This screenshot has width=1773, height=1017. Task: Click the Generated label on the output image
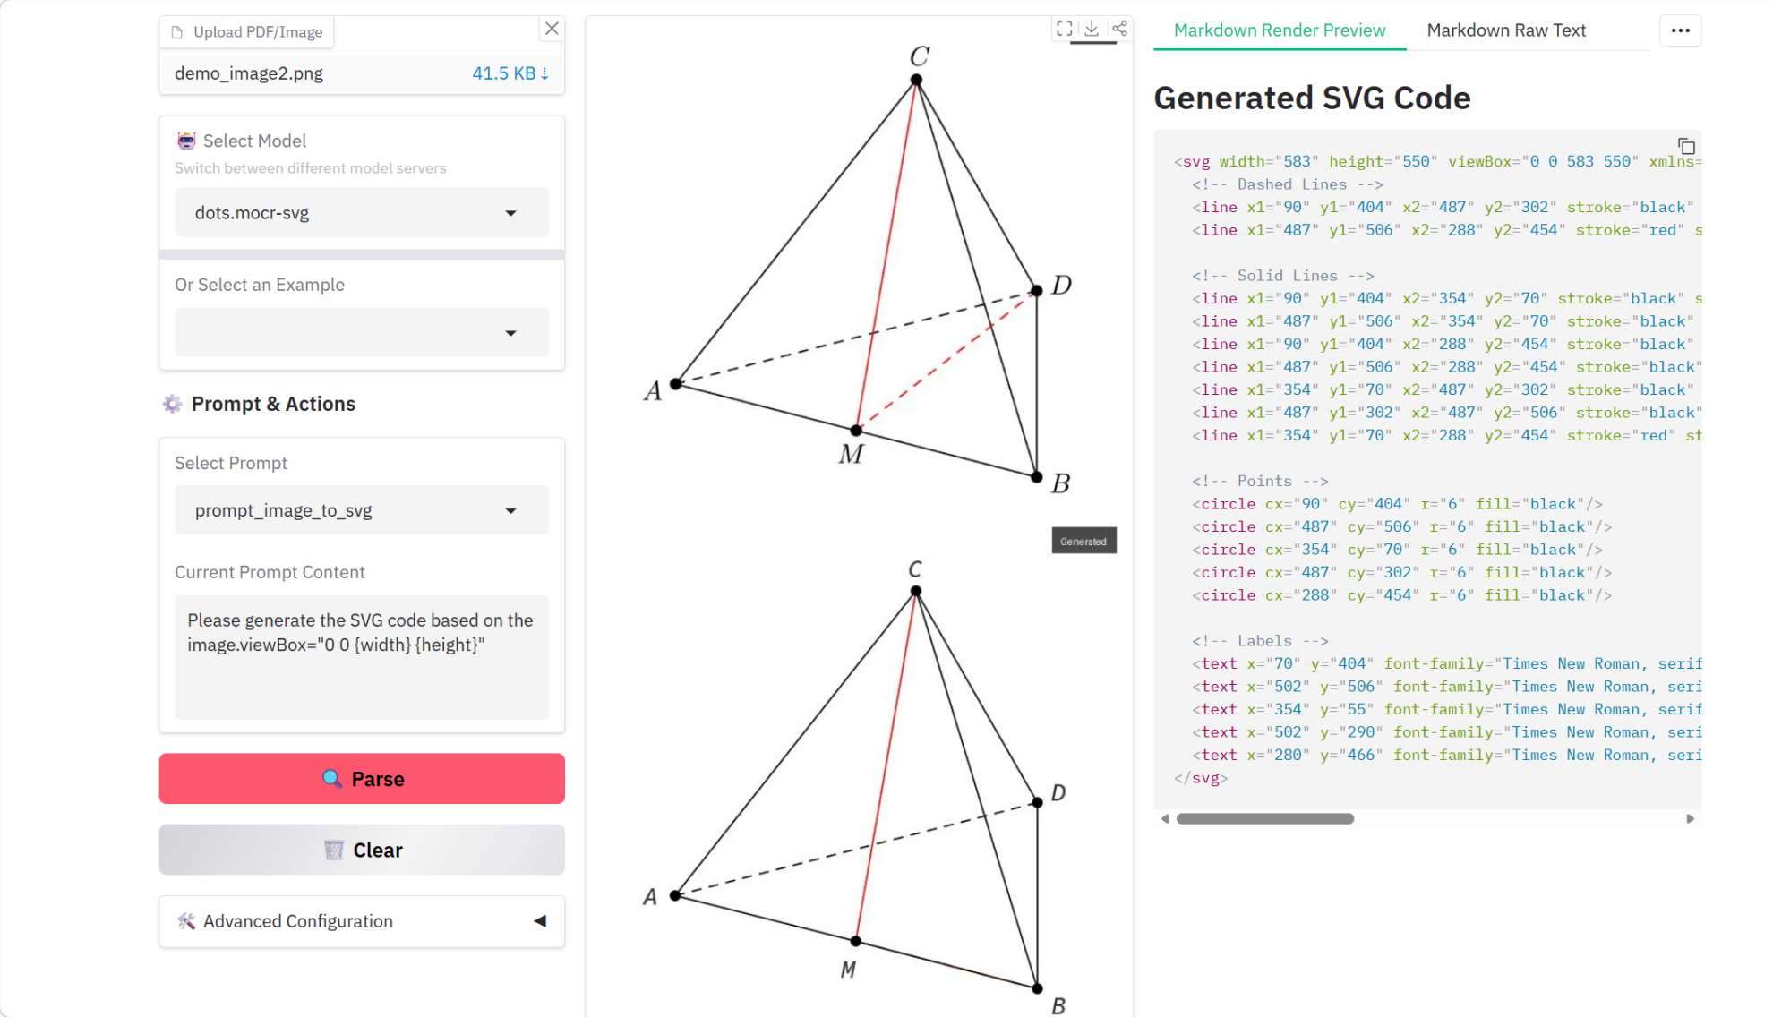pos(1083,541)
